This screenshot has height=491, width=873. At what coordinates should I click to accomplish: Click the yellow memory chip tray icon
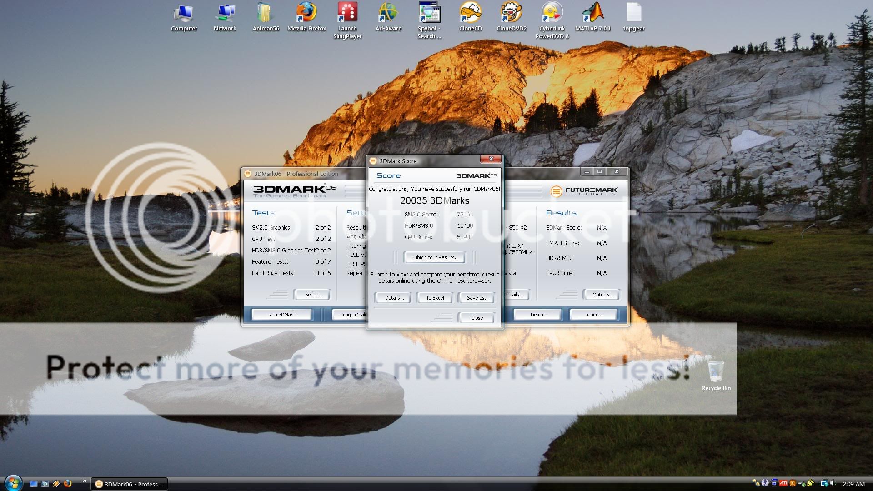811,484
